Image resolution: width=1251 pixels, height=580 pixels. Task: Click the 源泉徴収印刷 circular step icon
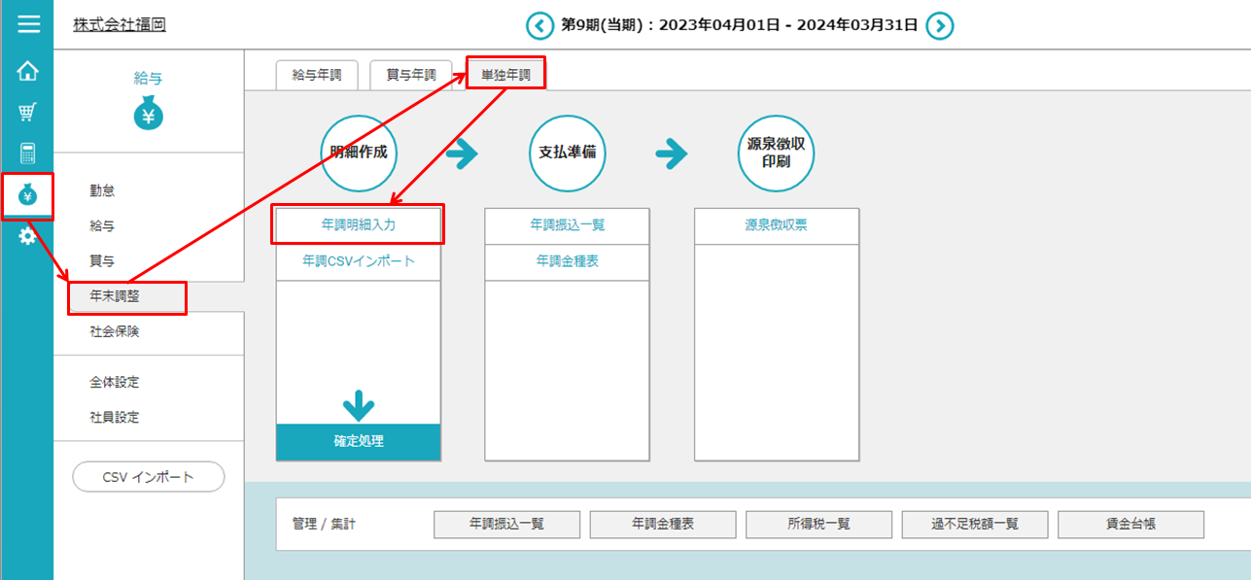[x=776, y=153]
